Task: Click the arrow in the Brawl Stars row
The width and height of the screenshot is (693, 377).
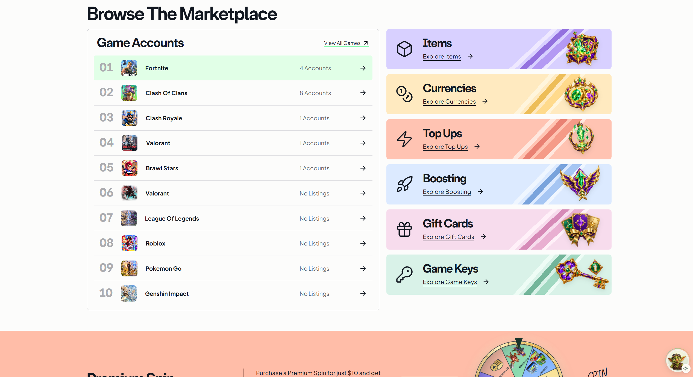Action: click(363, 168)
